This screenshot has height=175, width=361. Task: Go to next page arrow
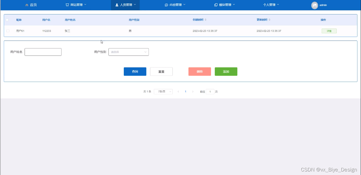(x=193, y=92)
